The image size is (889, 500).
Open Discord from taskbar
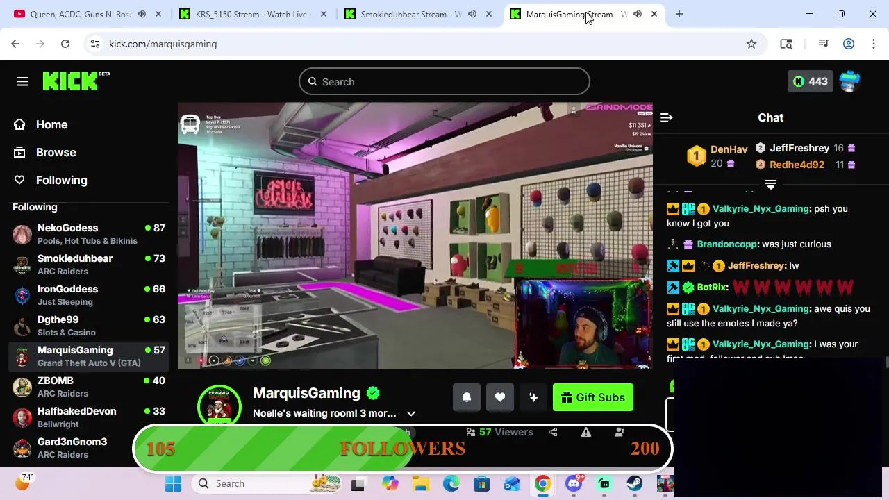[x=574, y=483]
